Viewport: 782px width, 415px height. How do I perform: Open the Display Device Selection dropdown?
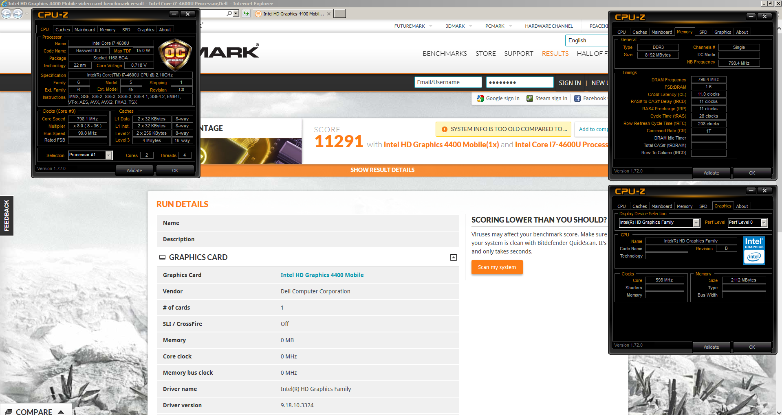tap(696, 223)
